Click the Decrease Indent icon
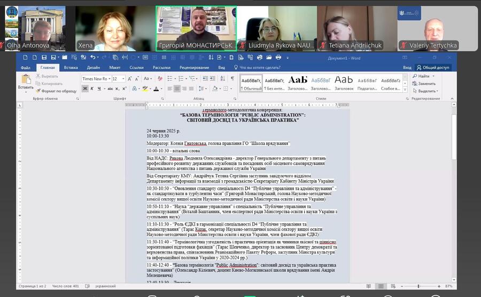Screen dimensions: 481x297 [x=205, y=79]
